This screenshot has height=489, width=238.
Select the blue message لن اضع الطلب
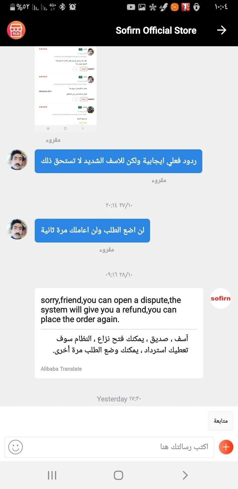(x=92, y=231)
